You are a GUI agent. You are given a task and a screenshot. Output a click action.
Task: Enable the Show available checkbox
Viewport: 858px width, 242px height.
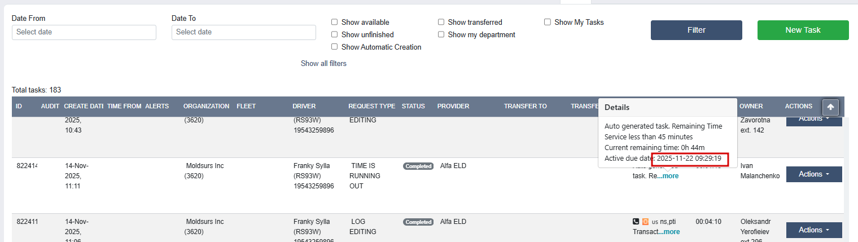point(335,23)
